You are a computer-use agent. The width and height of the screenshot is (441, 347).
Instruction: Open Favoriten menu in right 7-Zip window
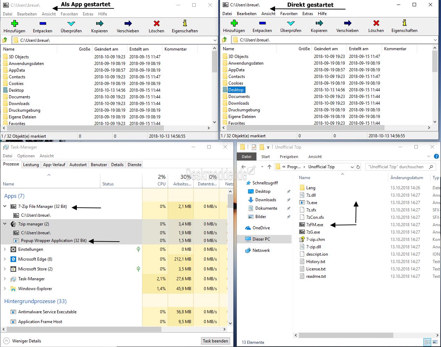tap(289, 14)
